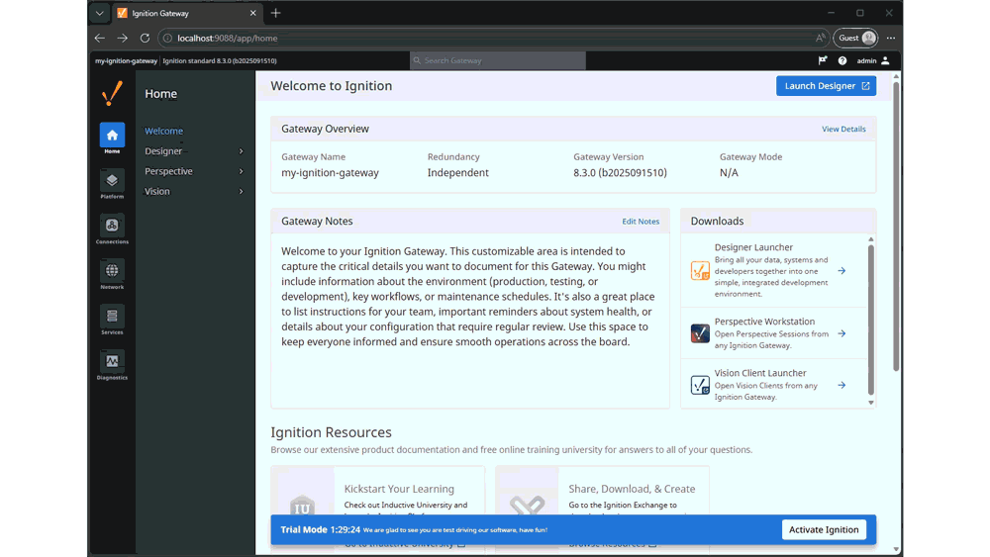Close the Ignition Gateway tab
This screenshot has height=557, width=990.
[x=253, y=13]
